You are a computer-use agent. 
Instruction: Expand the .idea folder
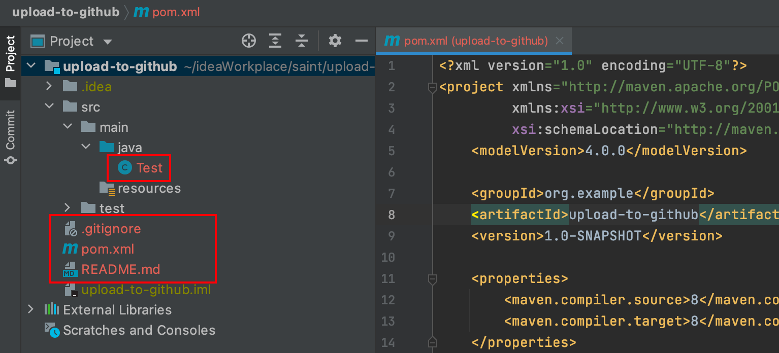click(49, 86)
